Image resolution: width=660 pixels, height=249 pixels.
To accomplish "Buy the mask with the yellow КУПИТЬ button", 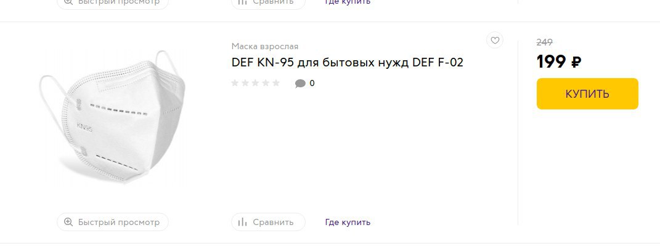I will [587, 93].
